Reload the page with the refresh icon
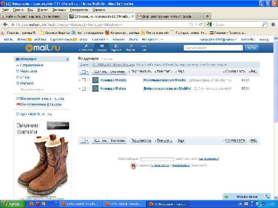The image size is (278, 208). point(201,24)
